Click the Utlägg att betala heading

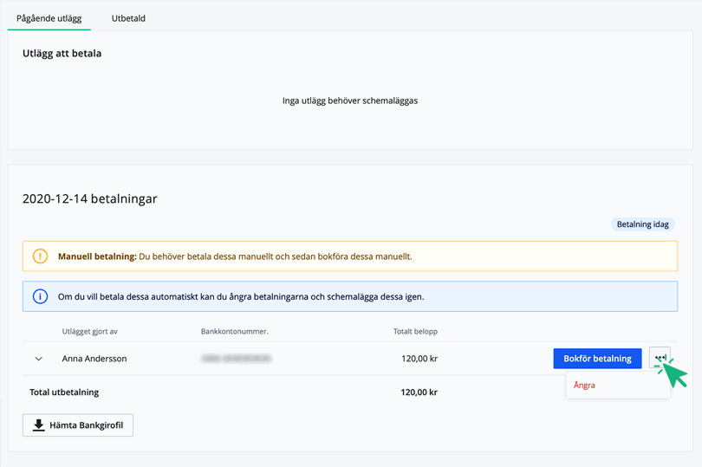pos(62,54)
